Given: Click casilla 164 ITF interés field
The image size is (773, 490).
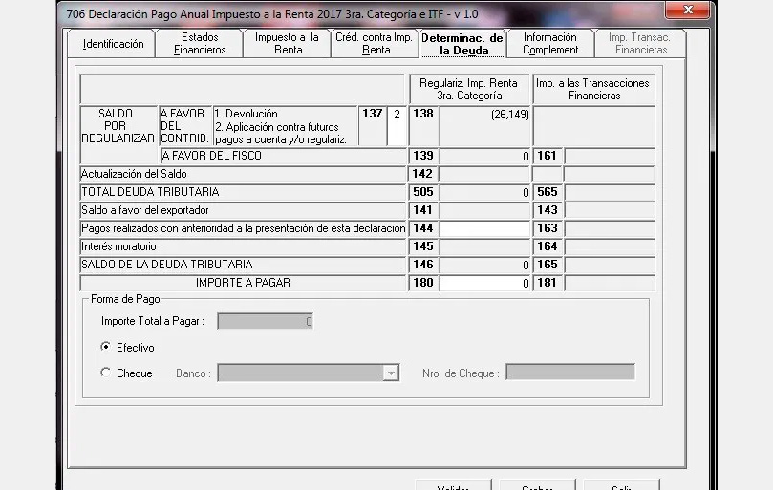Looking at the screenshot, I should [x=610, y=246].
